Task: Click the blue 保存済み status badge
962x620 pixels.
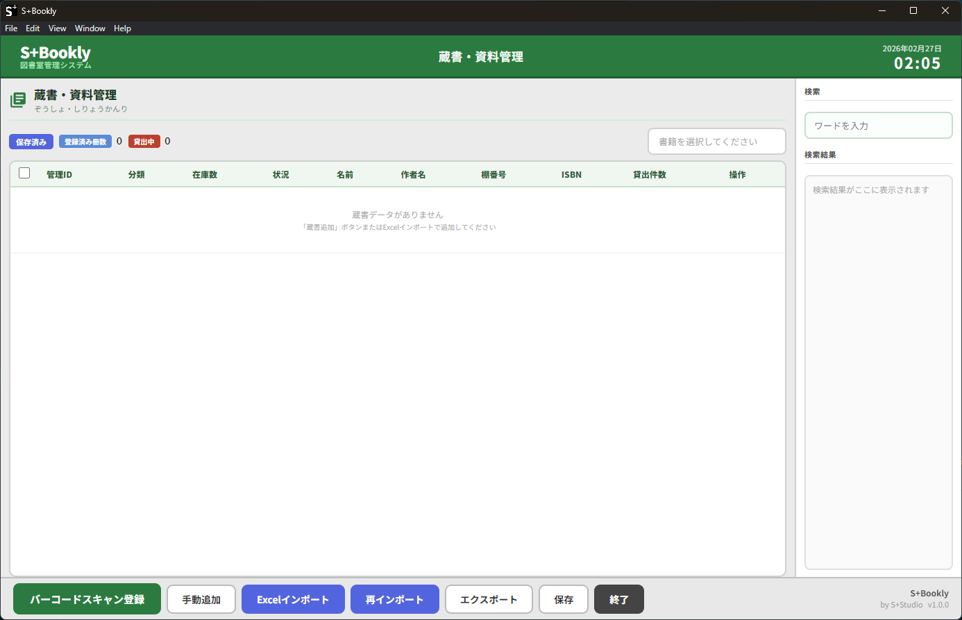Action: tap(31, 142)
